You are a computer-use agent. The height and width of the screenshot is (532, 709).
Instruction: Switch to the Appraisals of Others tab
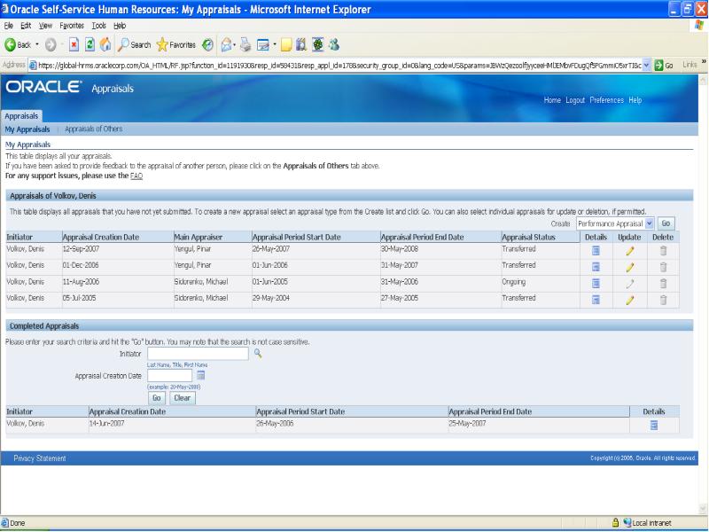[93, 129]
